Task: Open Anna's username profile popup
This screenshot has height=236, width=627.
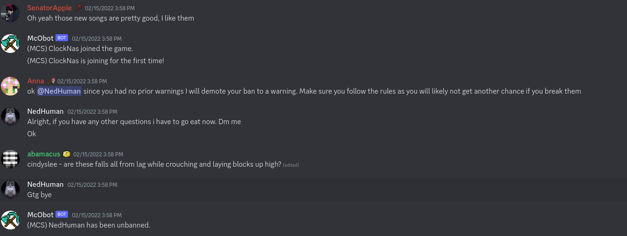Action: pyautogui.click(x=36, y=81)
